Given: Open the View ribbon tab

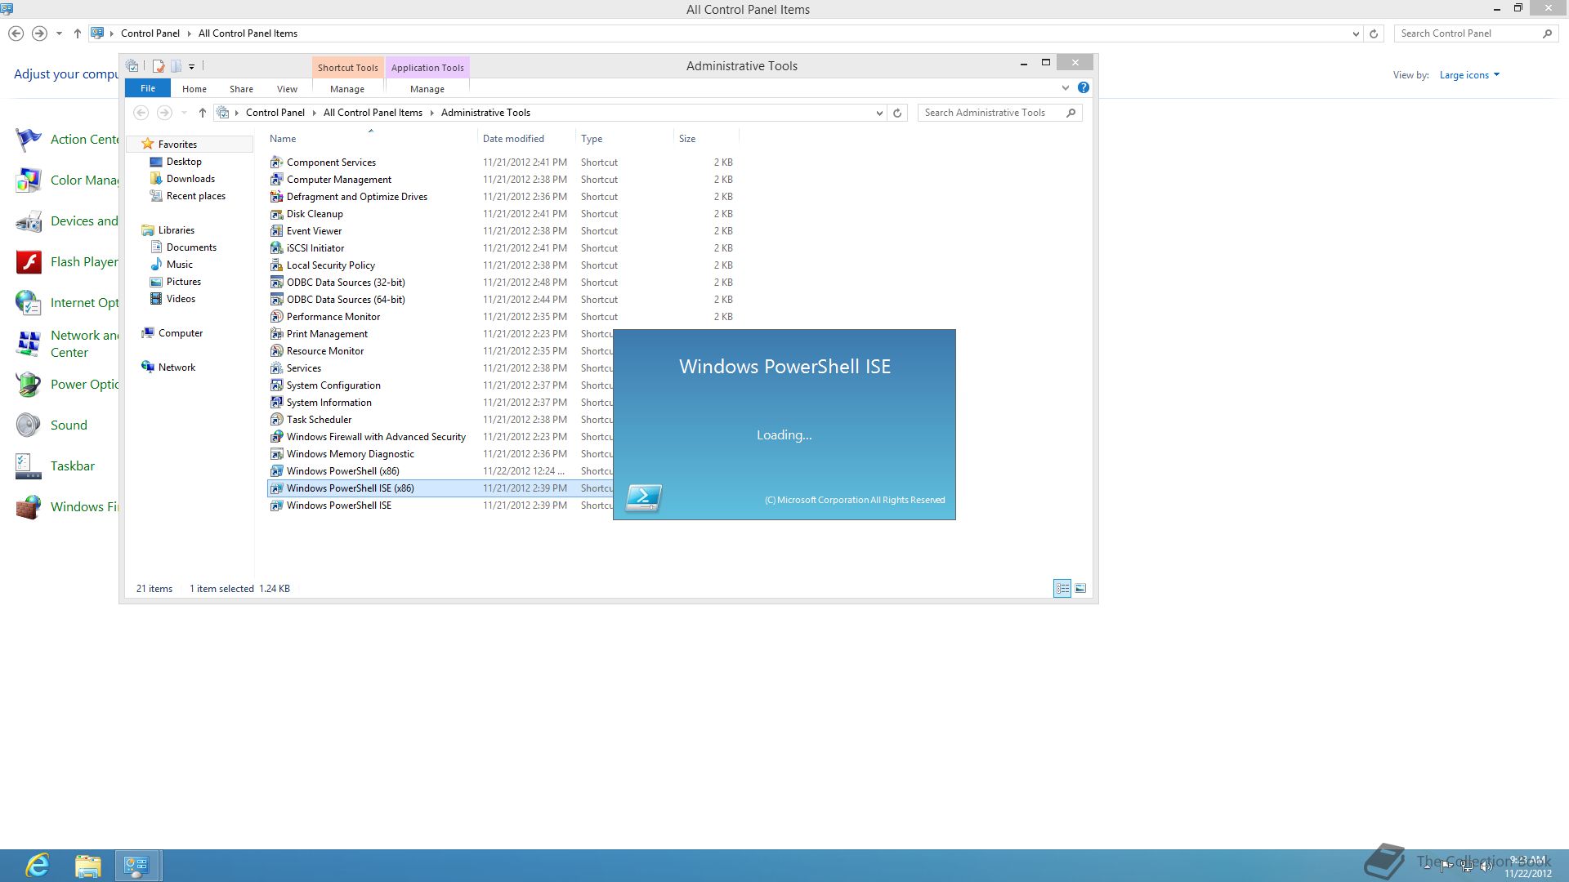Looking at the screenshot, I should (x=288, y=89).
